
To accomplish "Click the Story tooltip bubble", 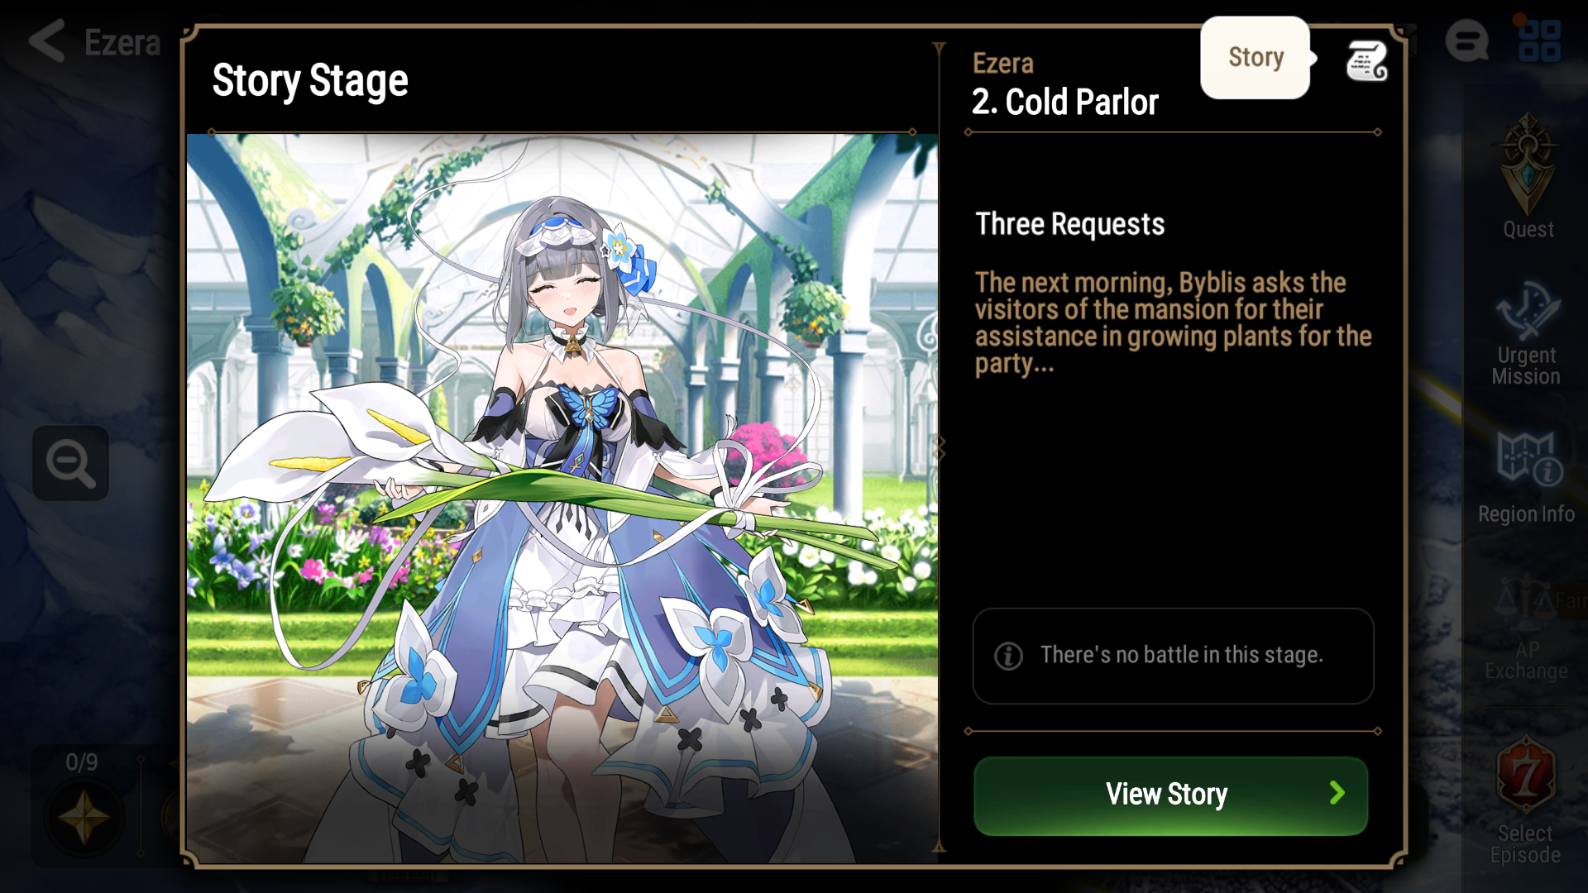I will (1255, 57).
